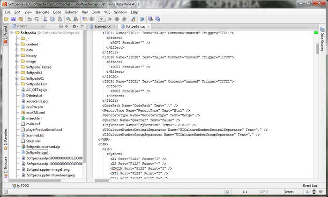The width and height of the screenshot is (328, 197).
Task: Collapse the Softpedia root project node
Action: click(x=12, y=33)
